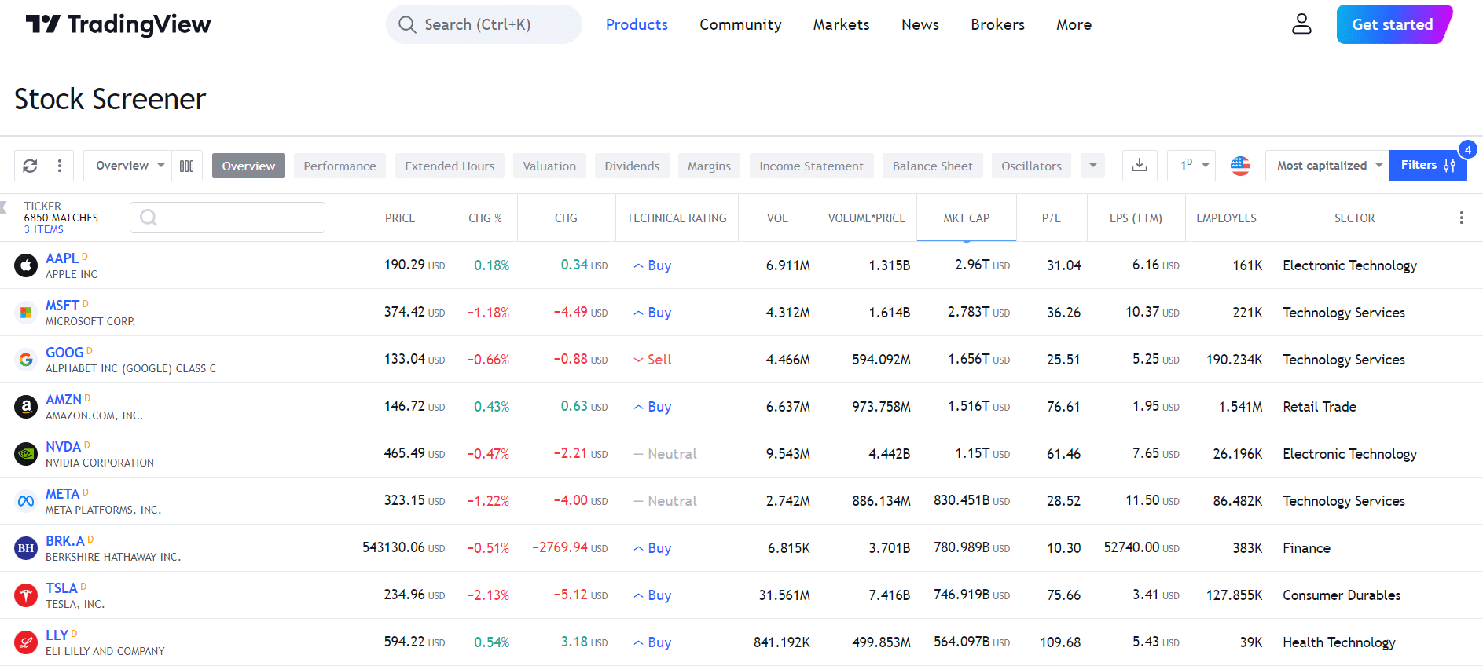This screenshot has height=666, width=1483.
Task: Refresh the screener data
Action: pyautogui.click(x=30, y=166)
